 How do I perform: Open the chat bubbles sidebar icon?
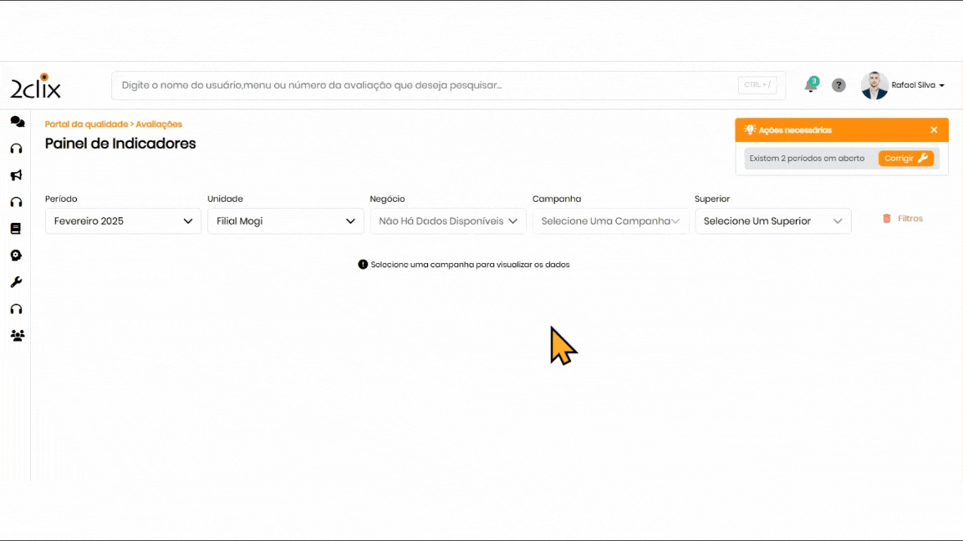tap(17, 122)
